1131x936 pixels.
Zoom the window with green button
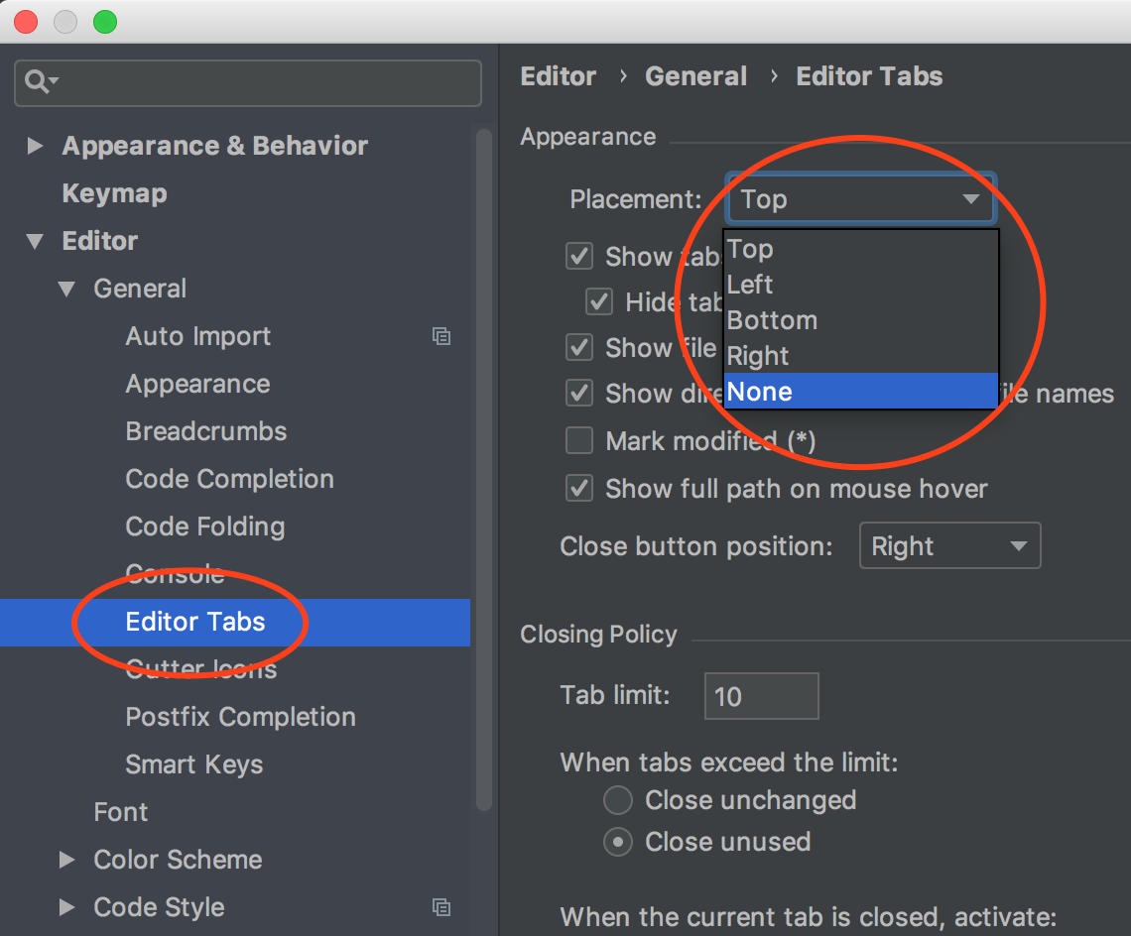coord(105,22)
